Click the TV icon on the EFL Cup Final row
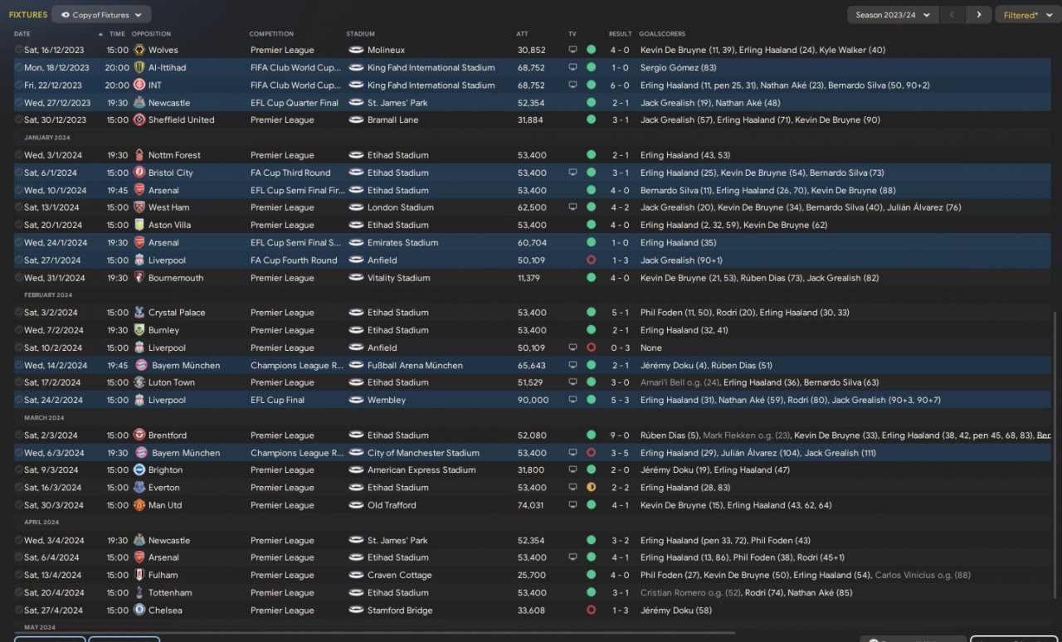The width and height of the screenshot is (1062, 642). pos(572,400)
